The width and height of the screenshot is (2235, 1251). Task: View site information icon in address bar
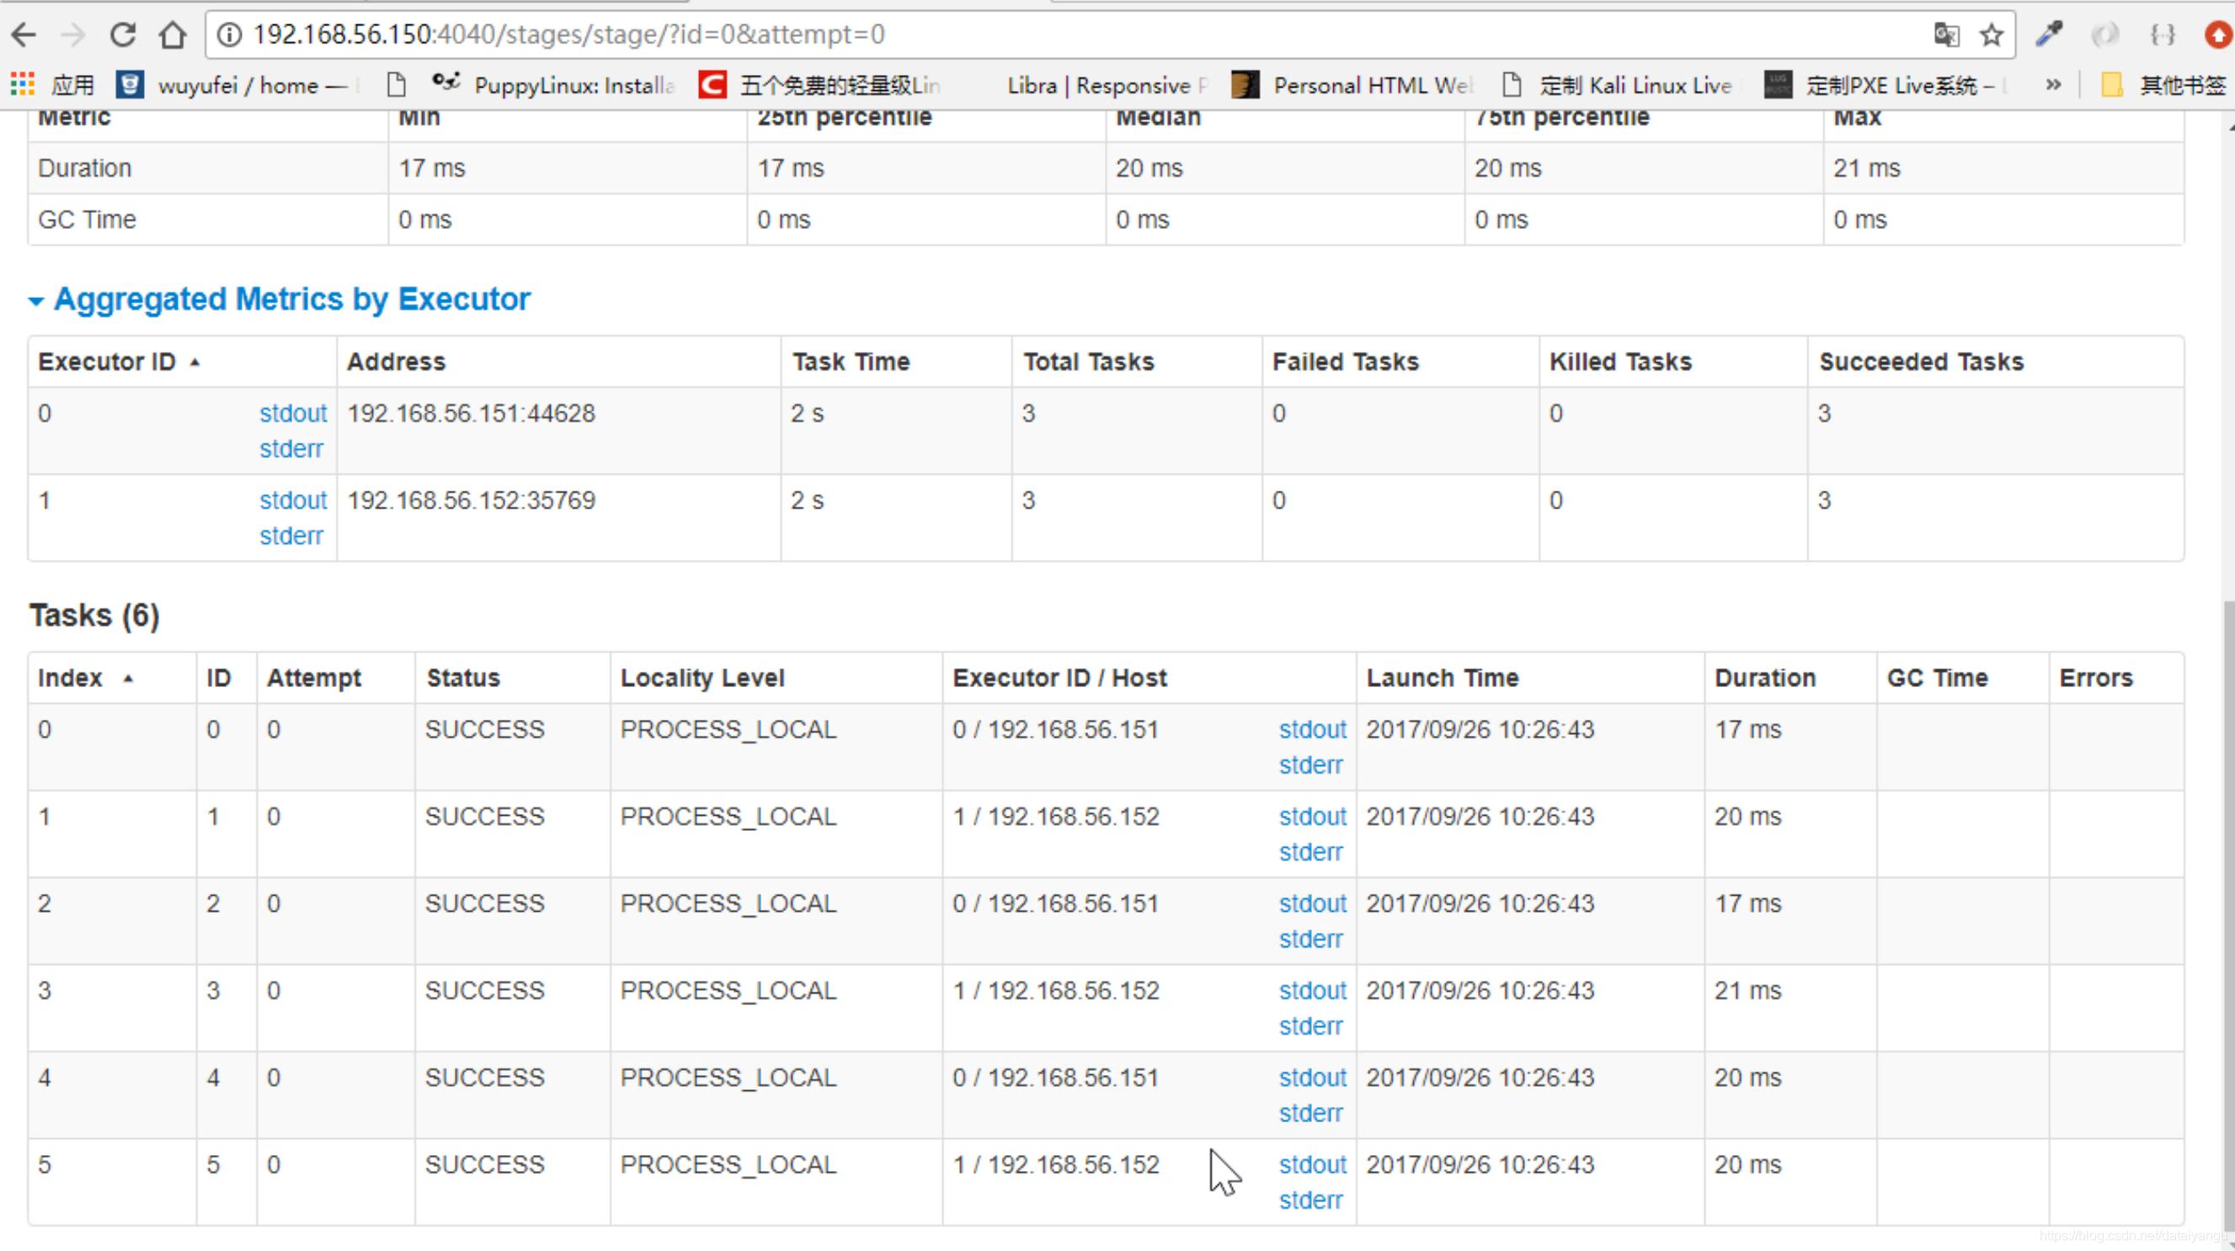(229, 35)
